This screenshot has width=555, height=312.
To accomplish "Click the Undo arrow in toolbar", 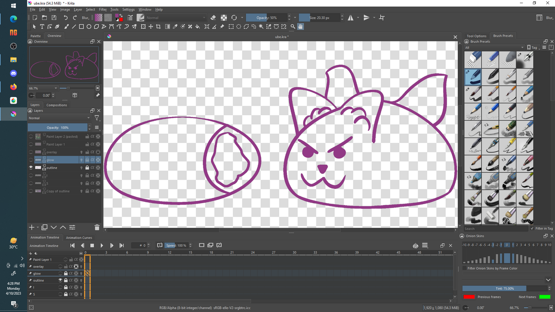I will (65, 18).
